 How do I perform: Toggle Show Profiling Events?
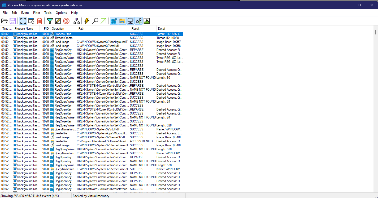tap(147, 21)
